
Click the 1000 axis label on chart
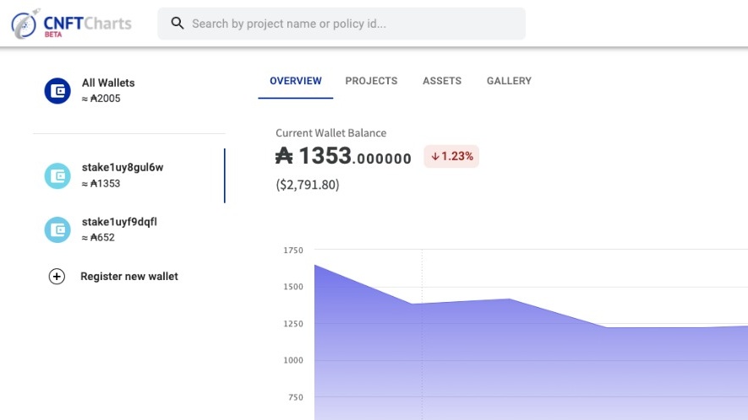[293, 360]
